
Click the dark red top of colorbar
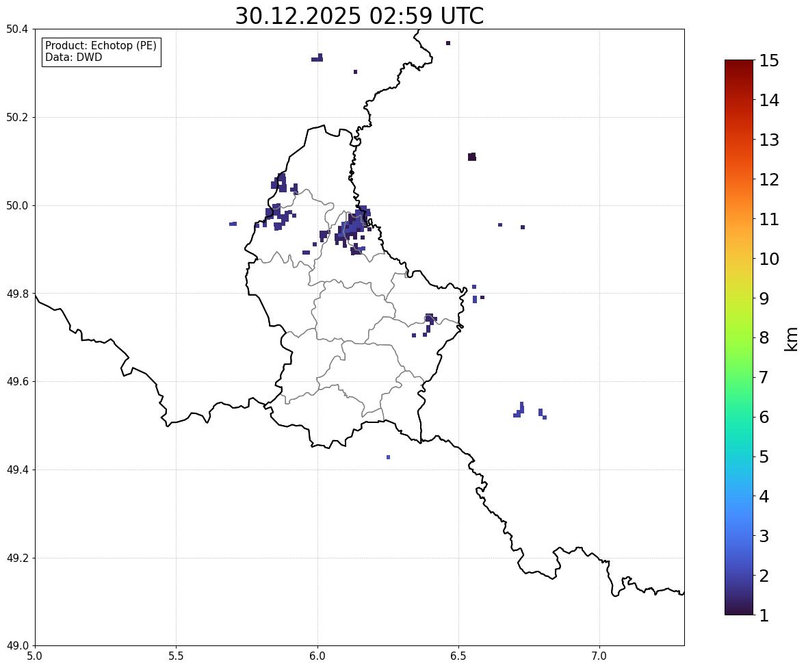click(x=739, y=65)
